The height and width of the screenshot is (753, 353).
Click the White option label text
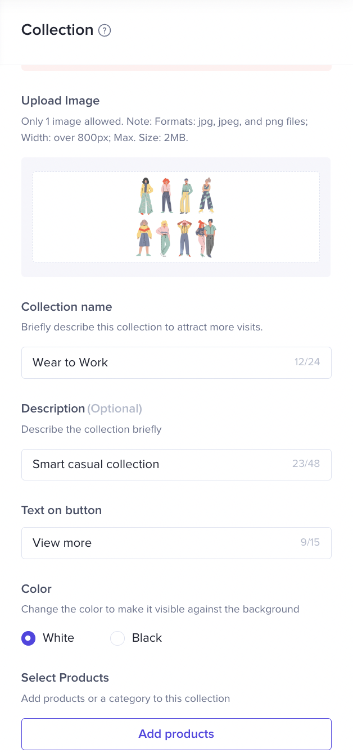coord(58,638)
